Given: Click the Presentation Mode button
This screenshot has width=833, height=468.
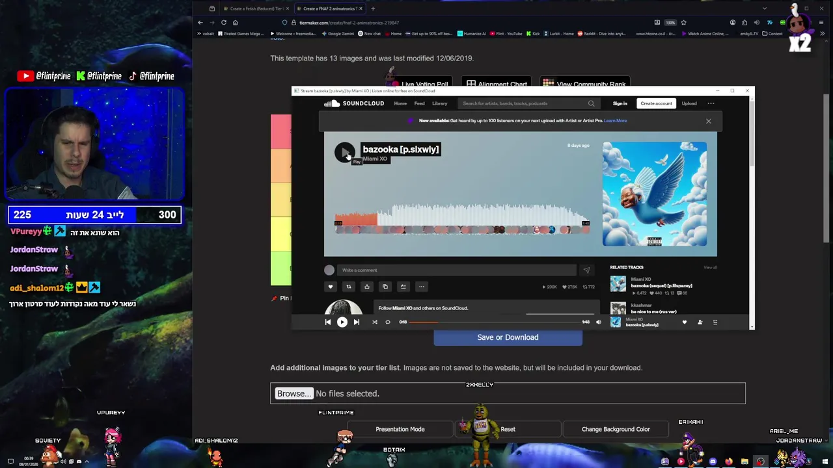Looking at the screenshot, I should [x=400, y=429].
